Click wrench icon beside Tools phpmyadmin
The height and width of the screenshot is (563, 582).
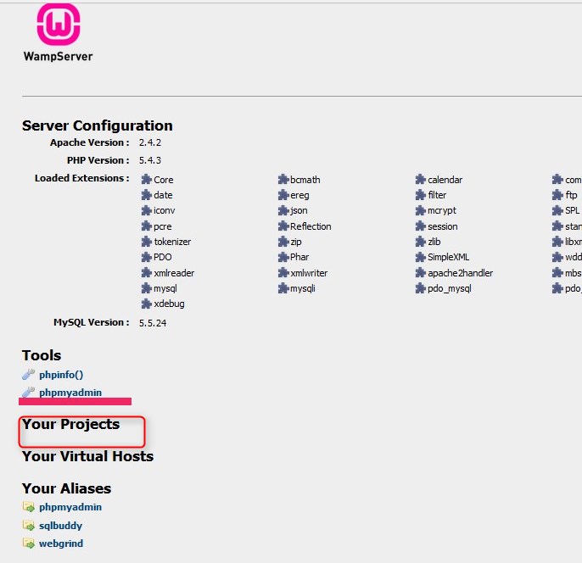[x=29, y=392]
